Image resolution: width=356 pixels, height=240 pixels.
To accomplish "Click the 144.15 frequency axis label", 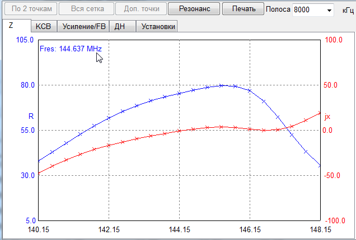I will point(179,229).
